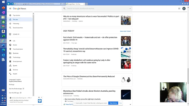Open Business news section

click(20, 53)
